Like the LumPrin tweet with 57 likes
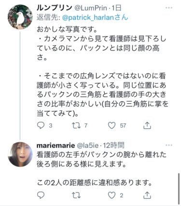This screenshot has width=181, height=206. [111, 125]
